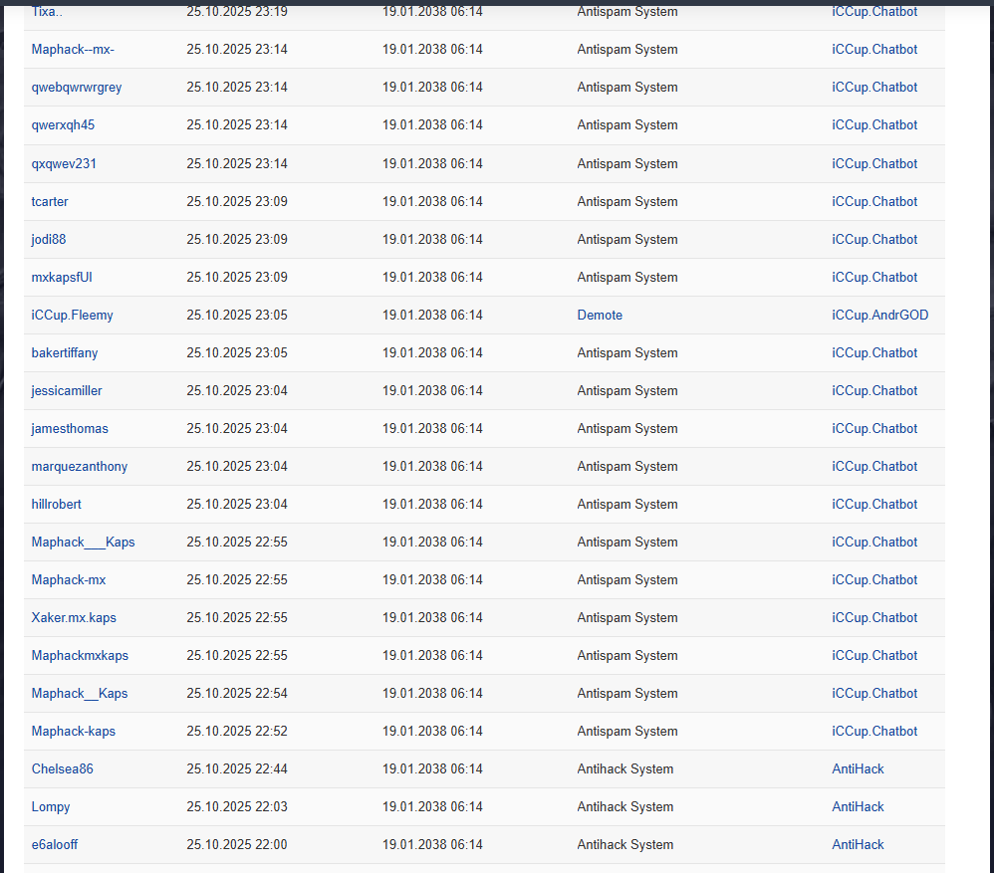The width and height of the screenshot is (994, 873).
Task: Open iCCup.Chatbot link in Xaker.mx.kaps row
Action: [874, 618]
